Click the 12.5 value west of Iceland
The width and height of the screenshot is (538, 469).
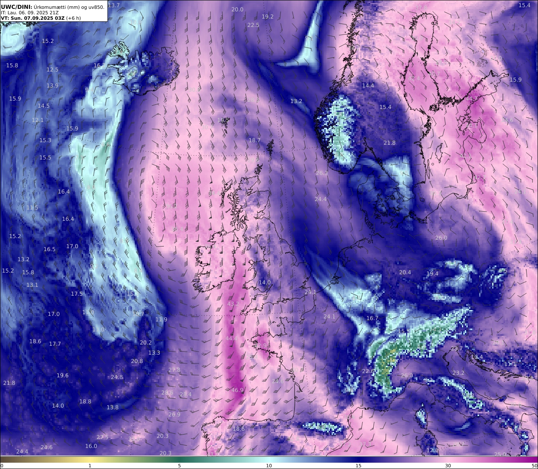coord(53,69)
